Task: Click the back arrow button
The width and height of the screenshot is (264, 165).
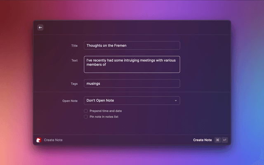Action: pos(40,28)
